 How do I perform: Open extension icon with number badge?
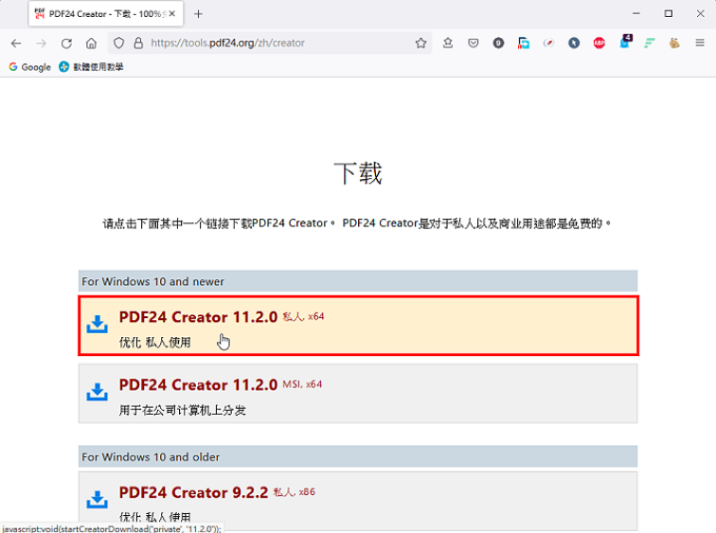625,42
